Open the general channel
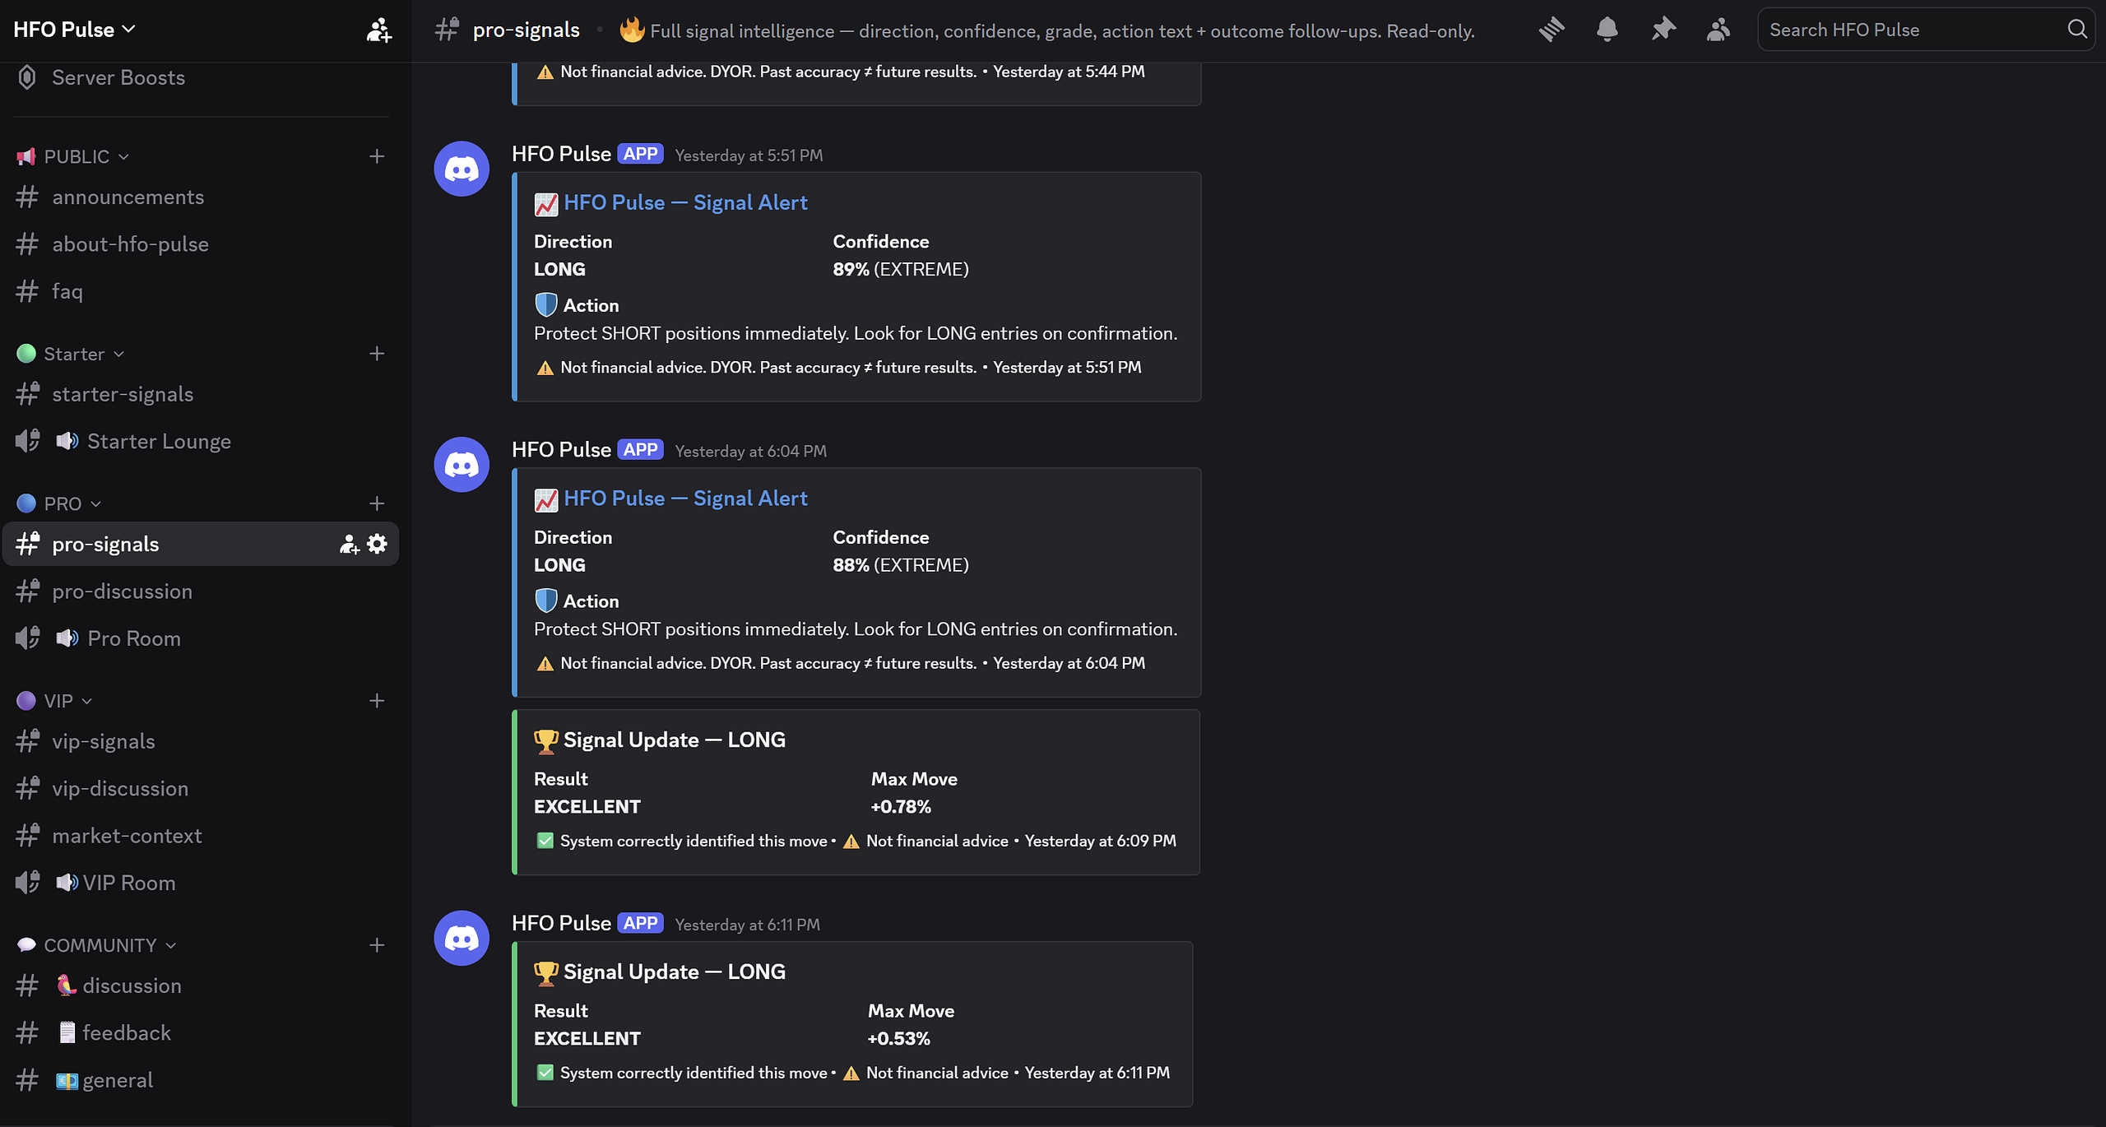Screen dimensions: 2106x1127 pos(201,1080)
